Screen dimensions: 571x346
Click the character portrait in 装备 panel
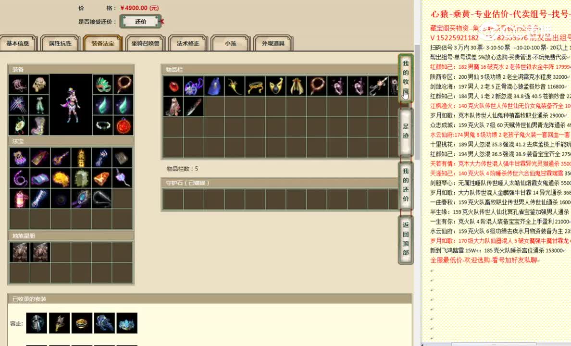click(71, 105)
